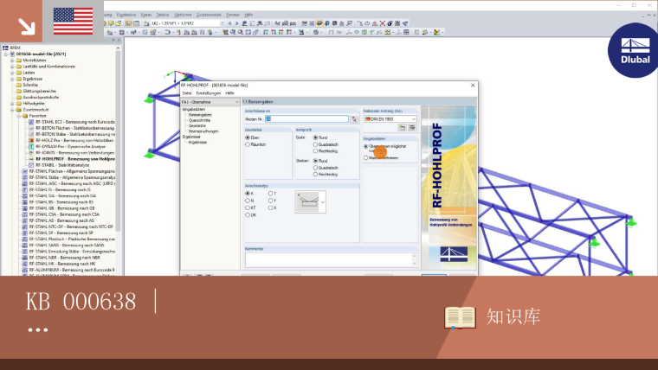This screenshot has width=658, height=370.
Task: Click the white arrow icon in the corner
Action: 27,27
